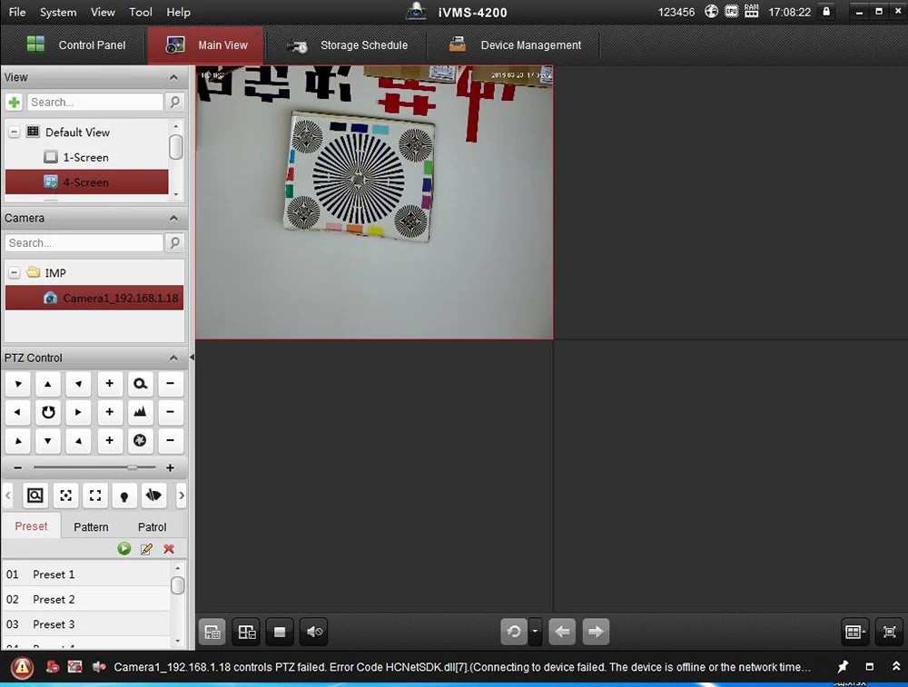Switch to Patrol tab
Viewport: 908px width, 687px height.
(x=153, y=526)
